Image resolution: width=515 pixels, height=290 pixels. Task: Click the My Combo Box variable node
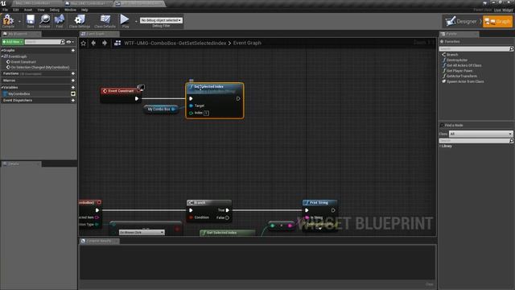point(161,110)
